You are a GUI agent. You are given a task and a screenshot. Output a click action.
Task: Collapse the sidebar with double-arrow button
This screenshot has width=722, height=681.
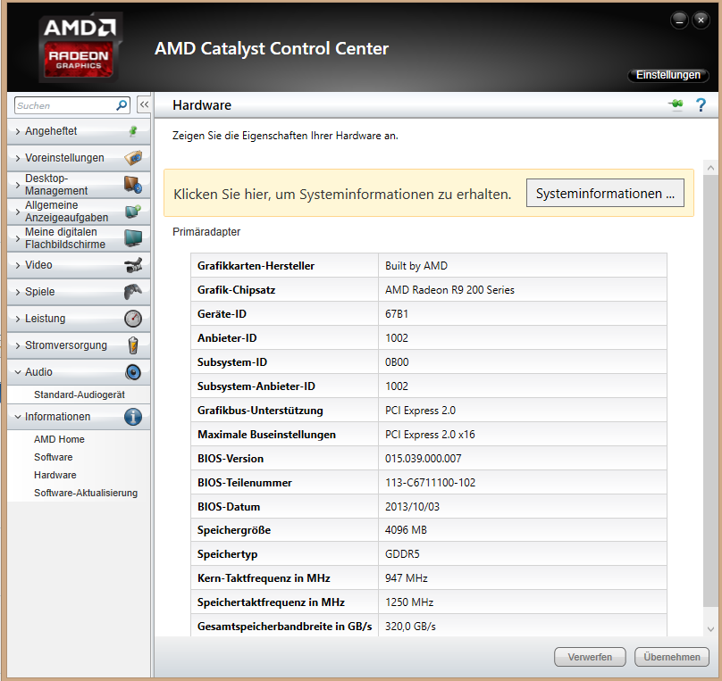click(144, 104)
